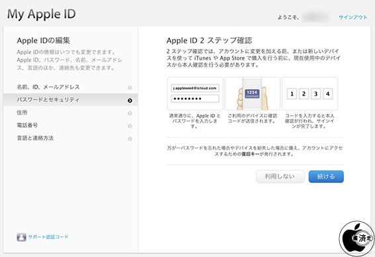Click the arrow icon beside 住所
This screenshot has height=257, width=375.
(x=130, y=113)
